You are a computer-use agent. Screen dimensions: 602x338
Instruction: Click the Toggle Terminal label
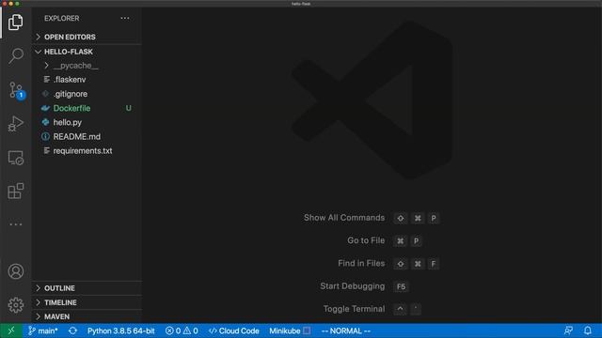tap(354, 309)
